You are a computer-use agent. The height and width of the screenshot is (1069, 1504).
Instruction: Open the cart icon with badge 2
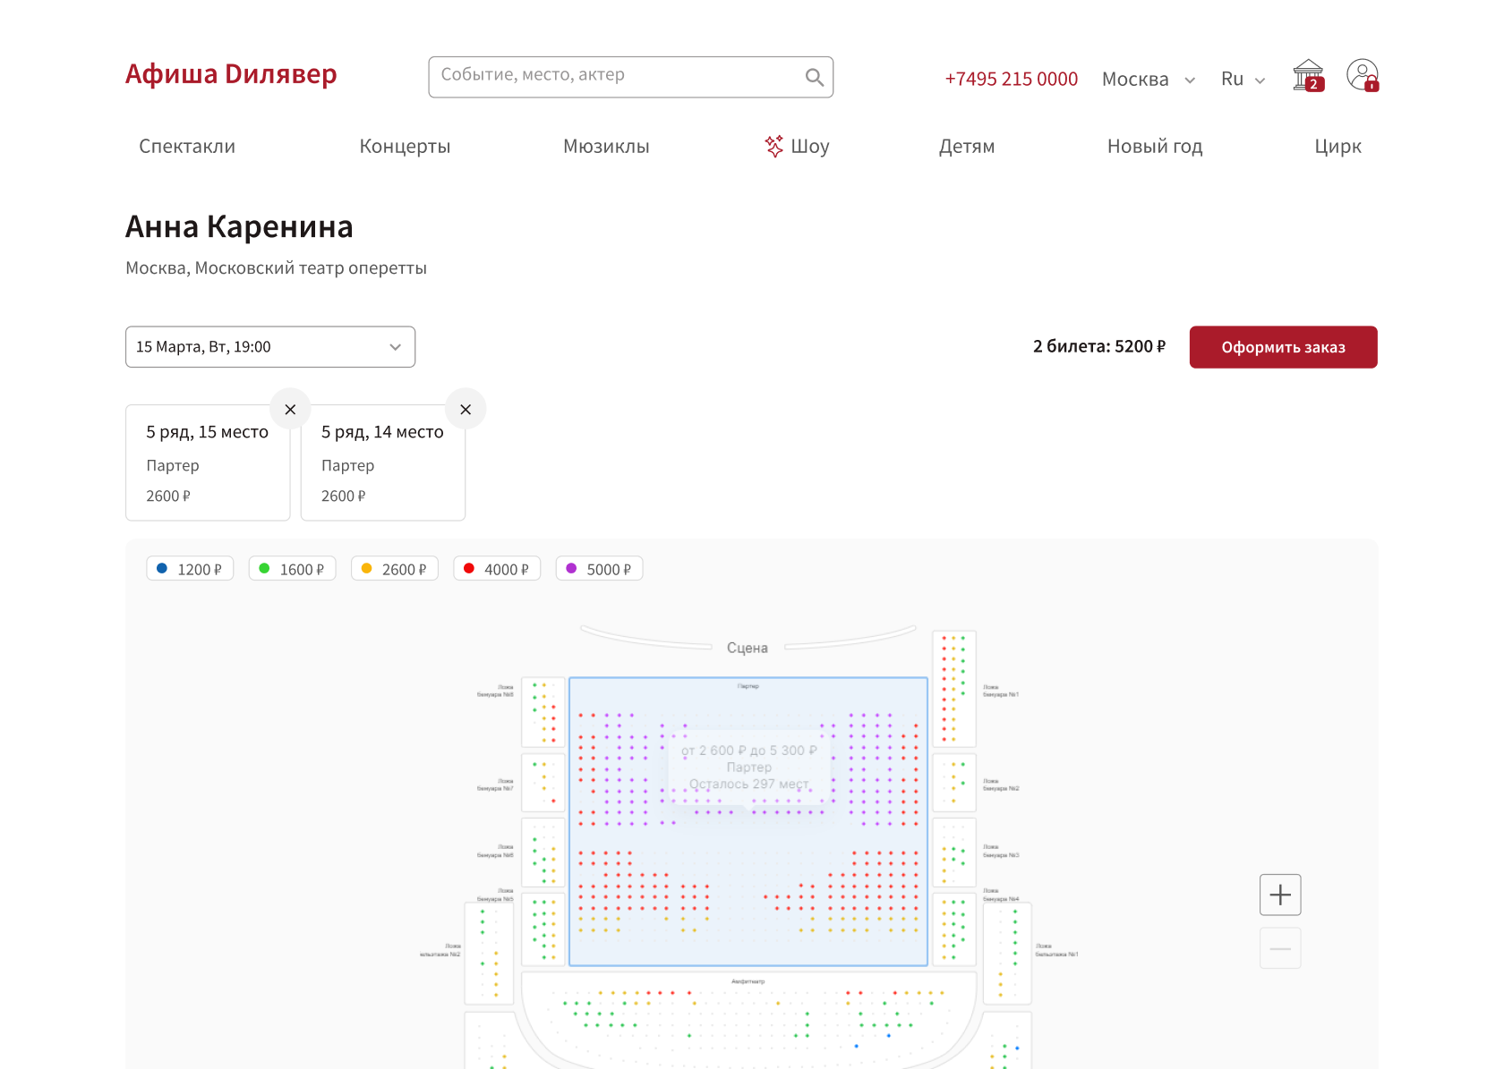(1308, 76)
